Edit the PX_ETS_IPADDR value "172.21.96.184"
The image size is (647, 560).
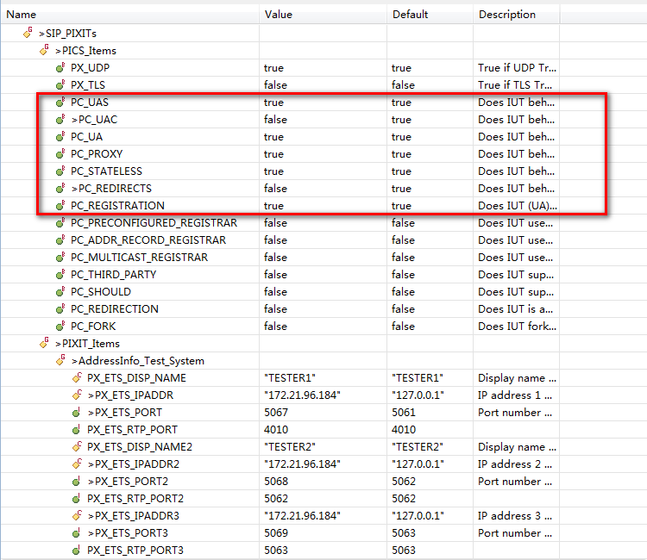coord(303,395)
